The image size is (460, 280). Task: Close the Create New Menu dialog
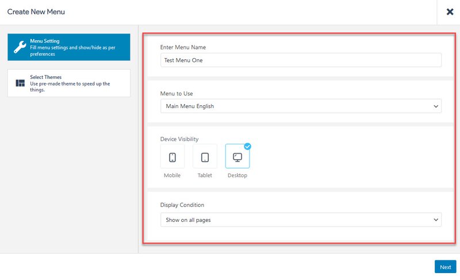click(x=450, y=11)
